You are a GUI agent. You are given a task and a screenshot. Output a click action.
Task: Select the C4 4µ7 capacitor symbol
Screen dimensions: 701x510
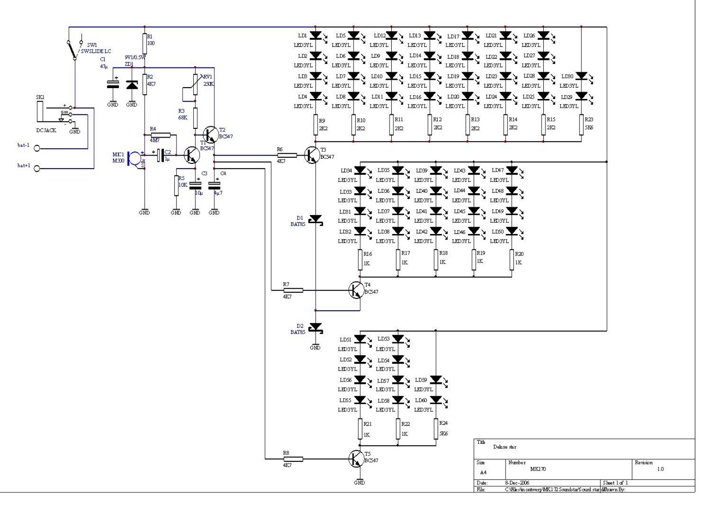[214, 184]
